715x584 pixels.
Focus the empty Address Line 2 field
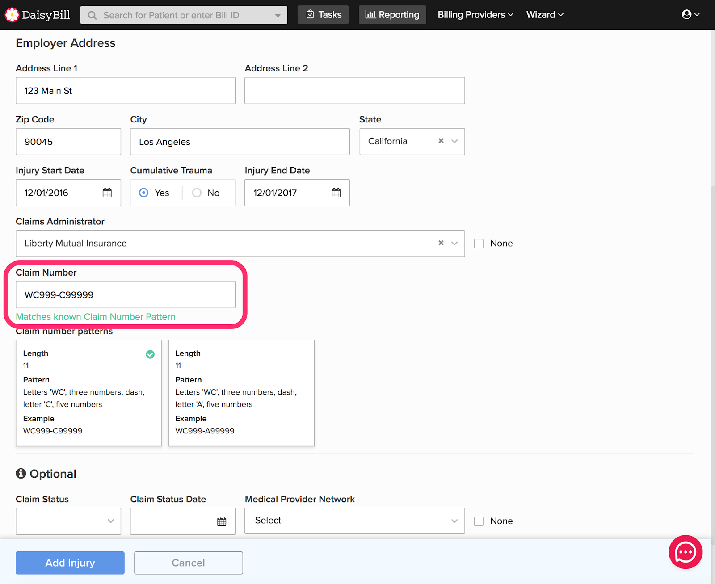tap(355, 91)
